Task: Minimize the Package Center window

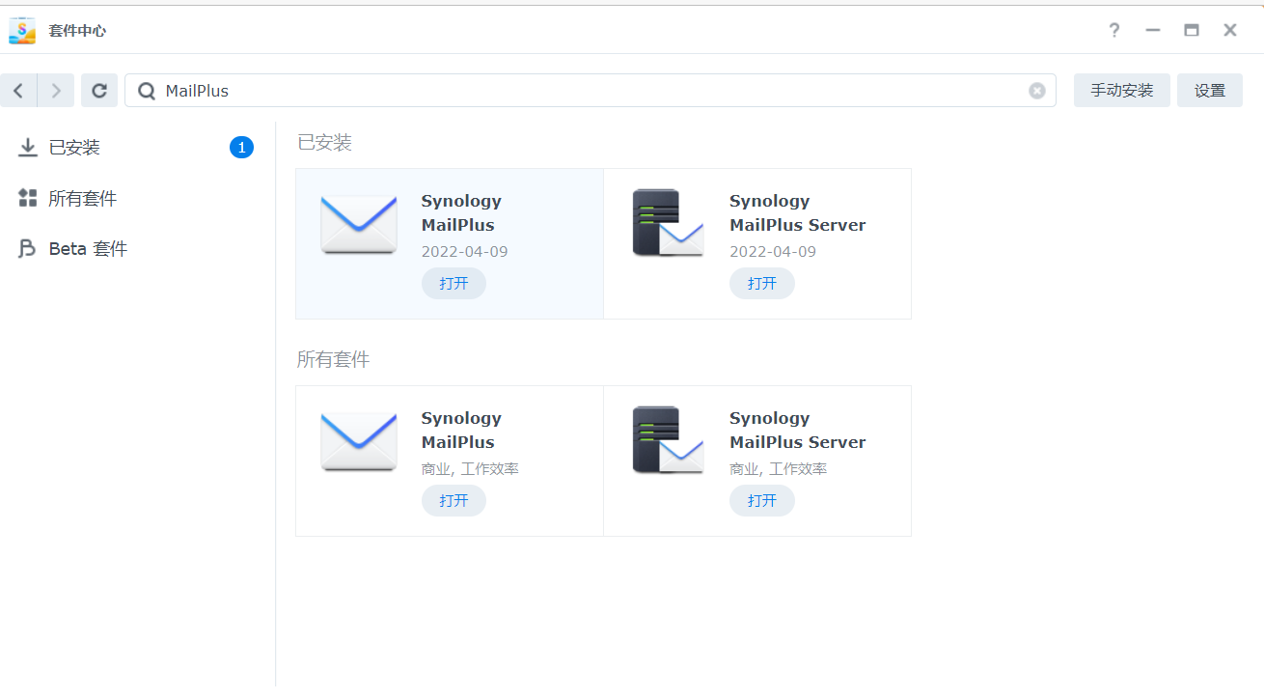Action: click(1153, 30)
